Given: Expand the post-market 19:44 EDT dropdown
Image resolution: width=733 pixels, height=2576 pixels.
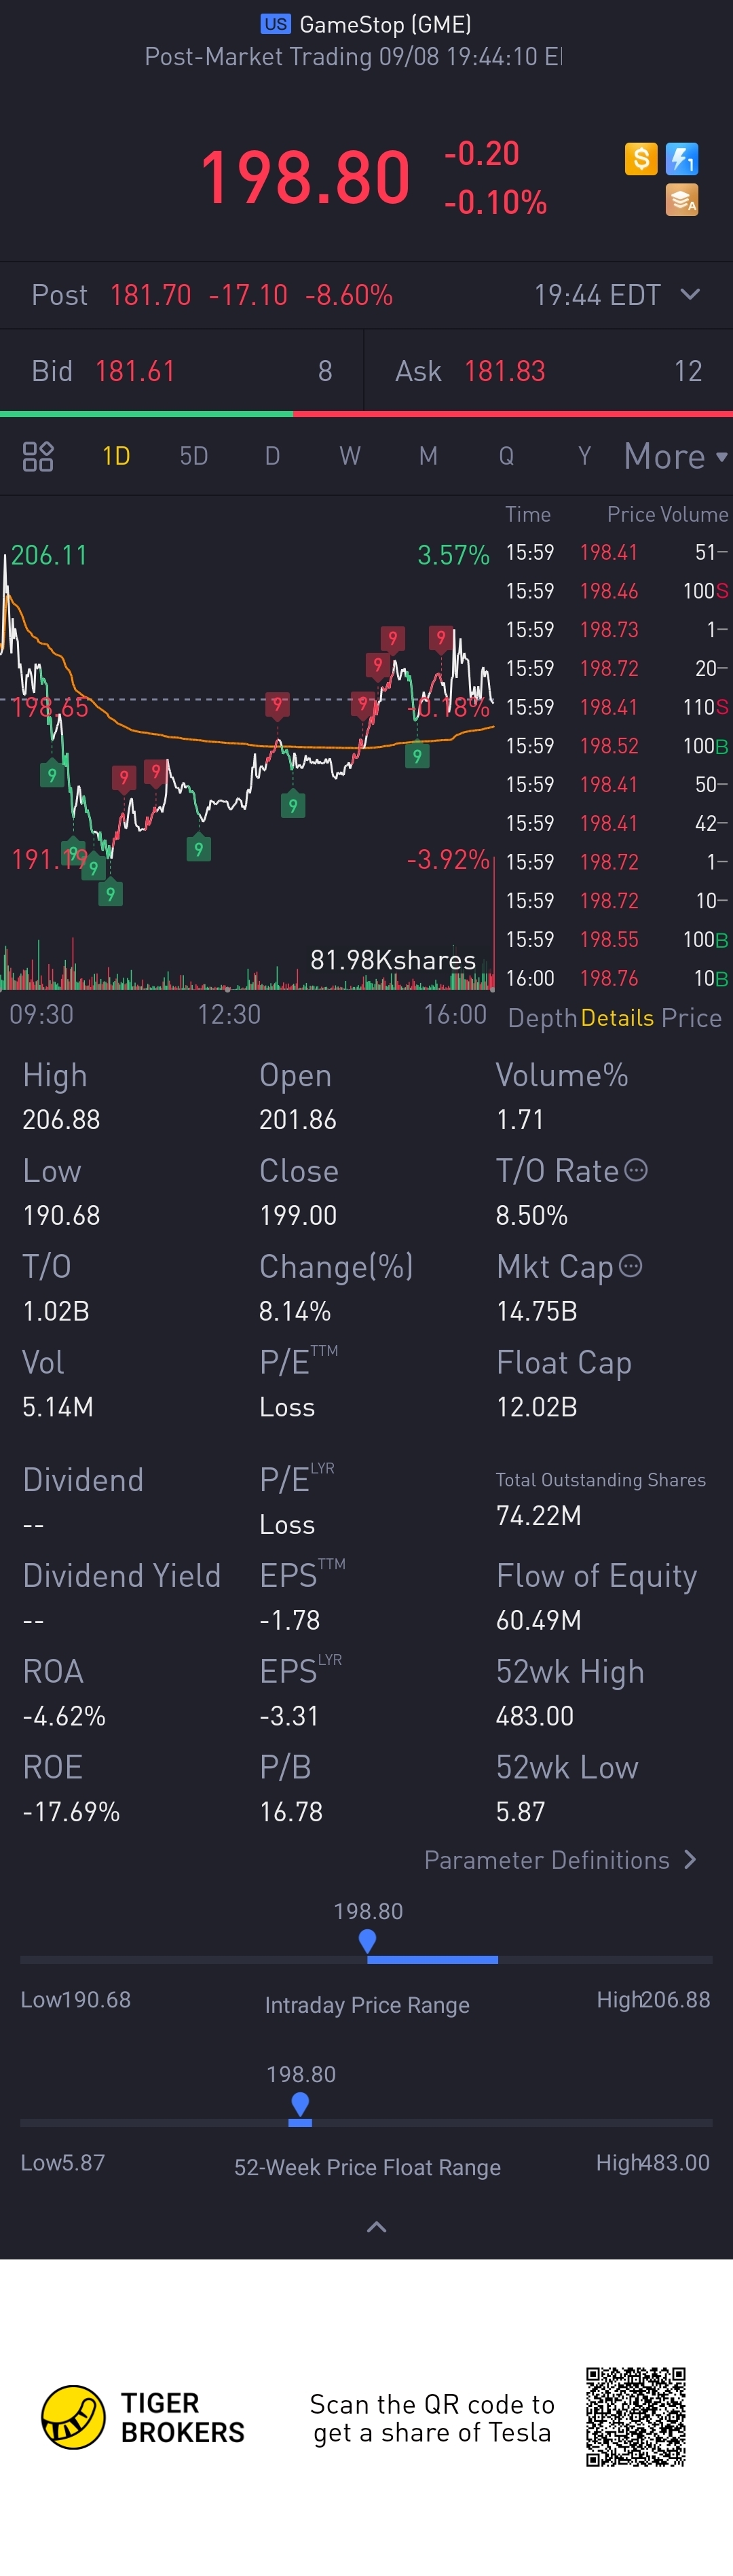Looking at the screenshot, I should tap(689, 295).
